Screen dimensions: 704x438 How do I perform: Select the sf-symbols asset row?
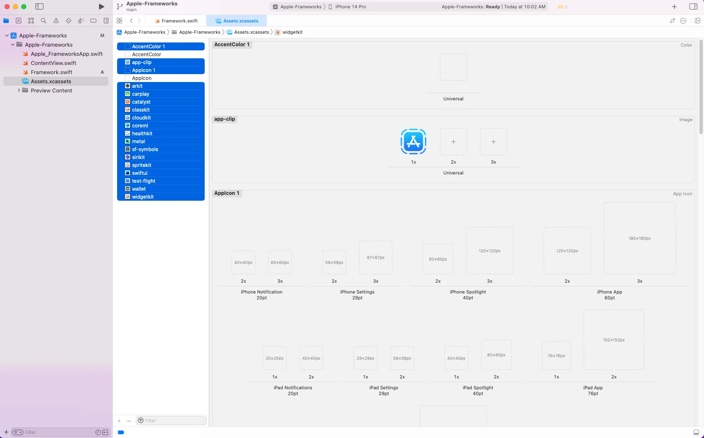pos(161,149)
